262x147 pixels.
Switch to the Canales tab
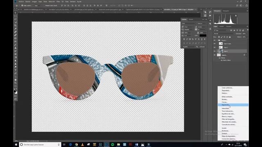coord(221,27)
